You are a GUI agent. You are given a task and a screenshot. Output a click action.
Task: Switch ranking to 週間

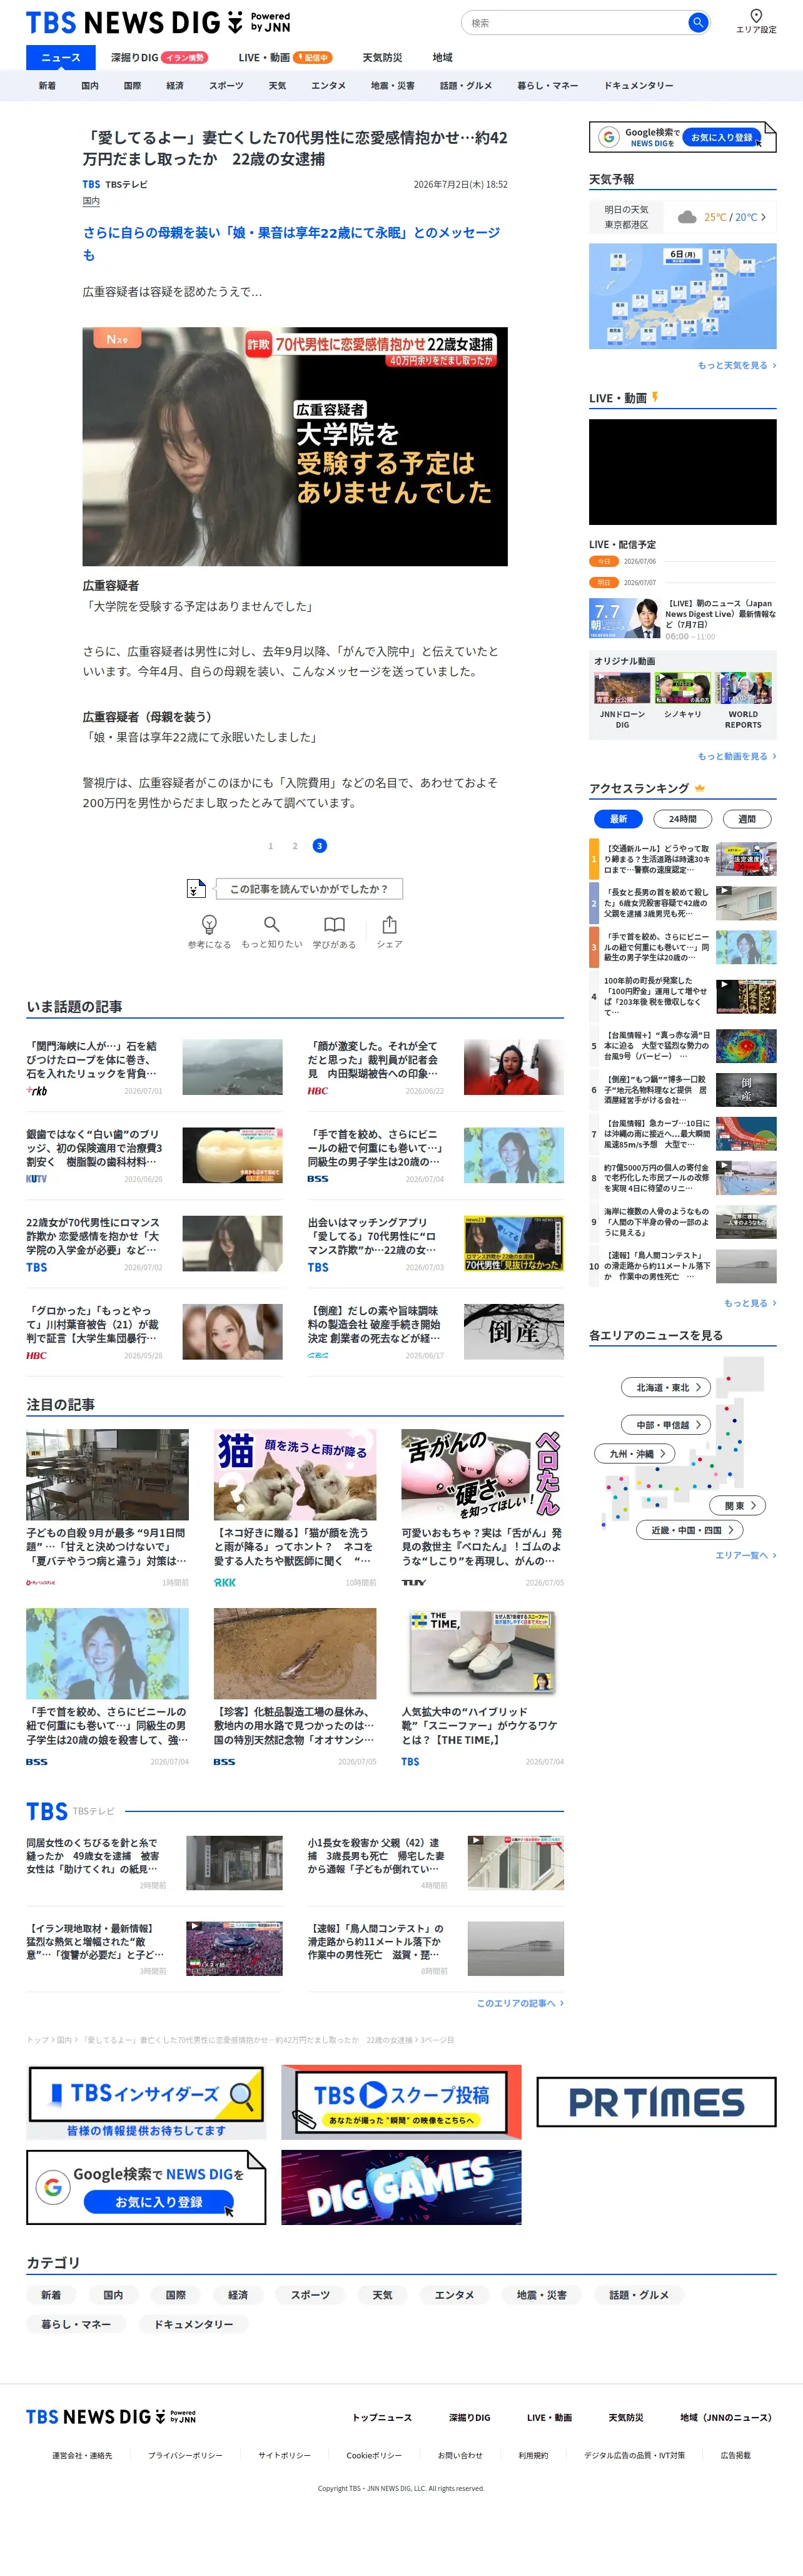point(747,819)
